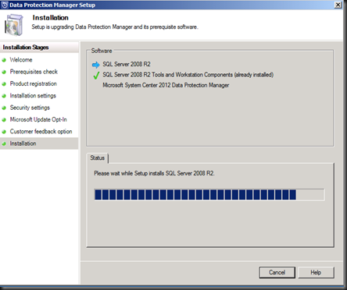
Task: Select the highlighted Installation stage
Action: (x=39, y=143)
